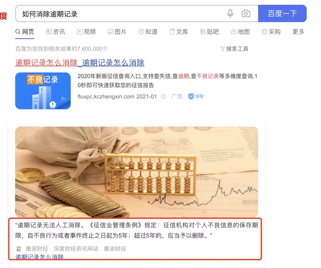
Task: Open 搜索工具 filter options
Action: pos(235,49)
